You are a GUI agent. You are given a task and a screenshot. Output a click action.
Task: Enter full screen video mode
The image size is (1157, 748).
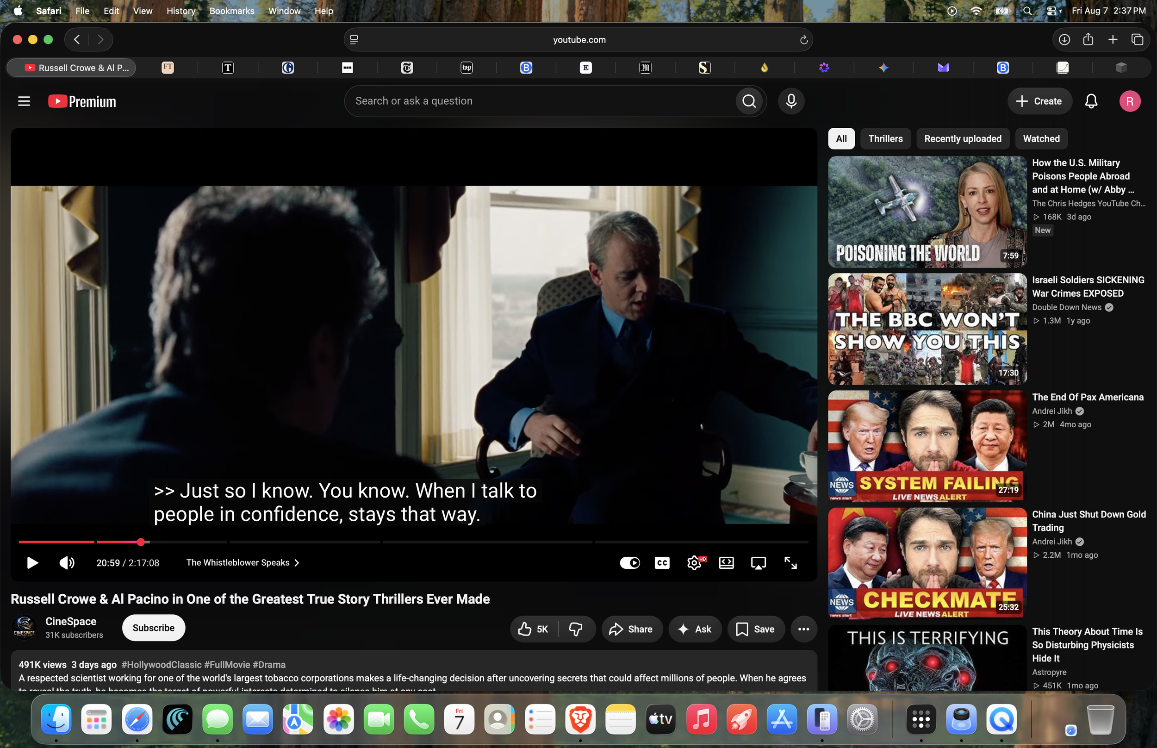coord(790,562)
